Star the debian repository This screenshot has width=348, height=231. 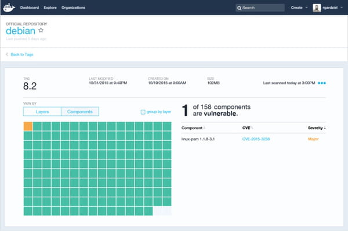(41, 30)
